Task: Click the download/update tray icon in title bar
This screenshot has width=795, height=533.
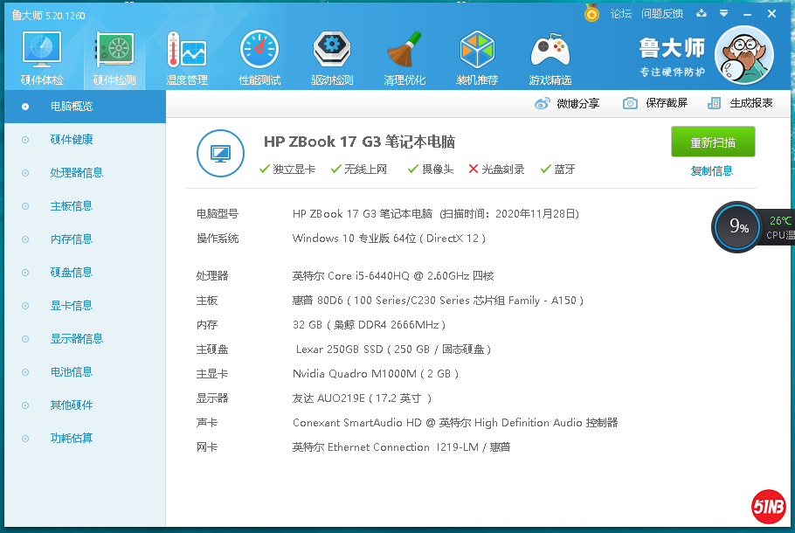Action: 701,13
